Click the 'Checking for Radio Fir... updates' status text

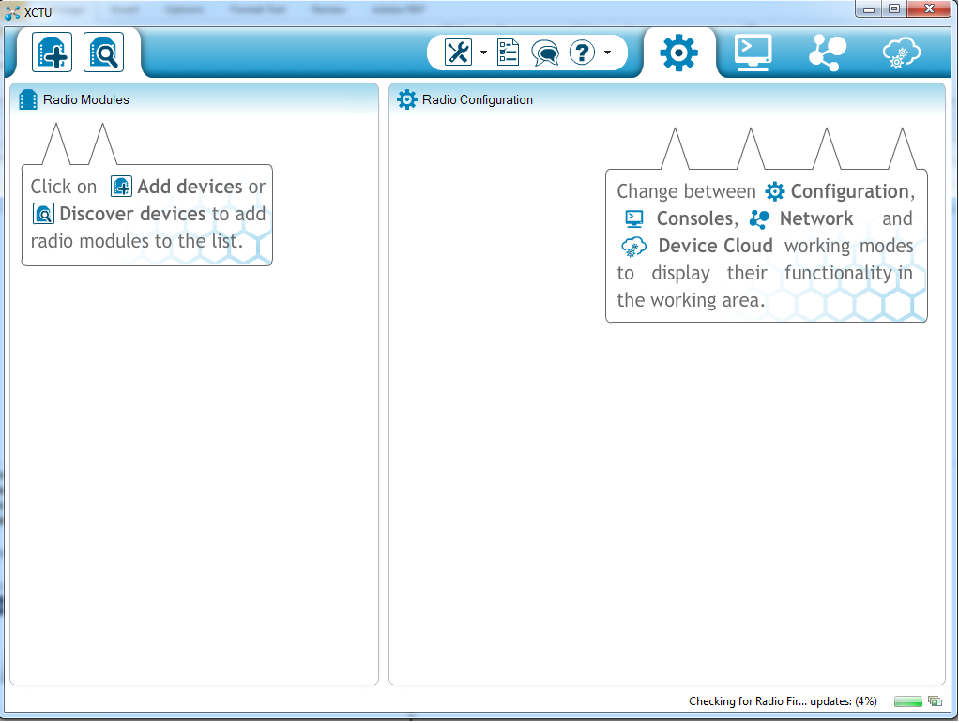pyautogui.click(x=782, y=701)
